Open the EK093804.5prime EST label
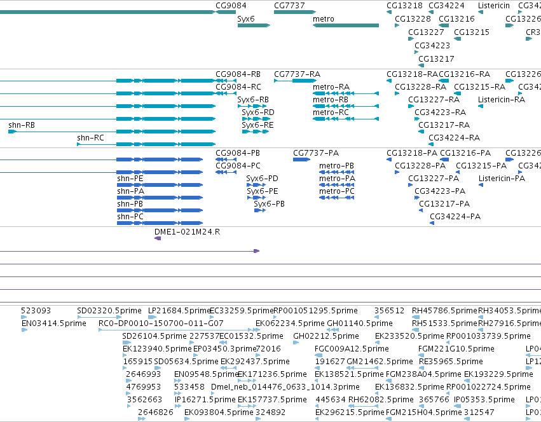541x422 pixels. [219, 412]
